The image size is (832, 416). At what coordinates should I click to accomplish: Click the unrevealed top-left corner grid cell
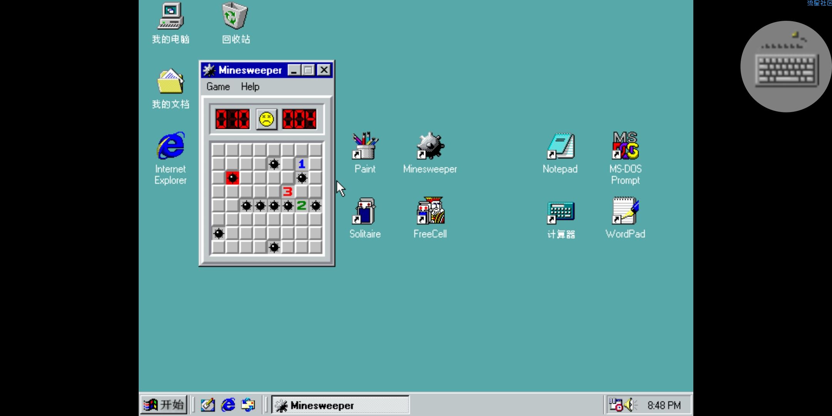pos(218,150)
